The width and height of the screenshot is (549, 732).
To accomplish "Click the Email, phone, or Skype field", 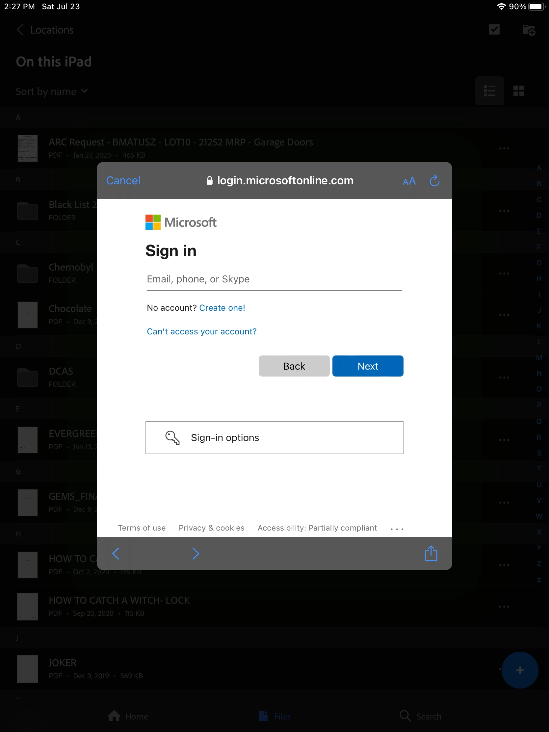I will [274, 279].
